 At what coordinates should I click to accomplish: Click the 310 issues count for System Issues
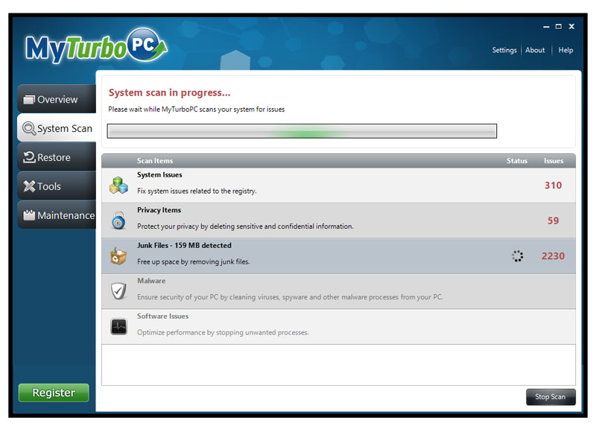click(x=553, y=185)
